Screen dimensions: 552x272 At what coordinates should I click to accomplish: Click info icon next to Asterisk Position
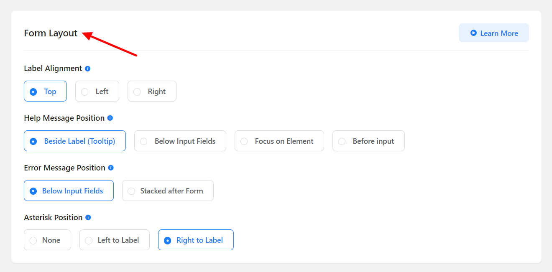point(88,218)
